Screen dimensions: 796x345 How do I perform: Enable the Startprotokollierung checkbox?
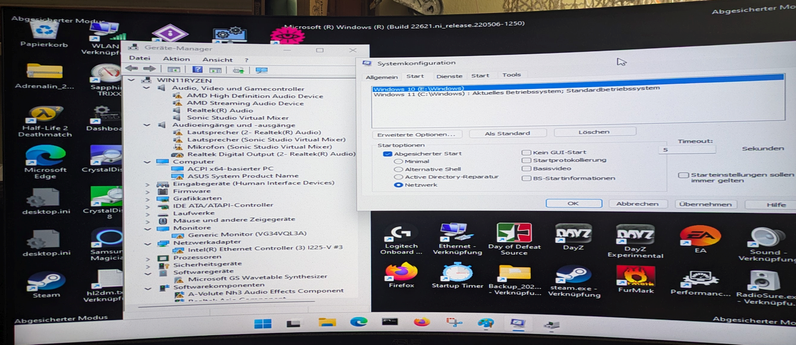pos(526,160)
